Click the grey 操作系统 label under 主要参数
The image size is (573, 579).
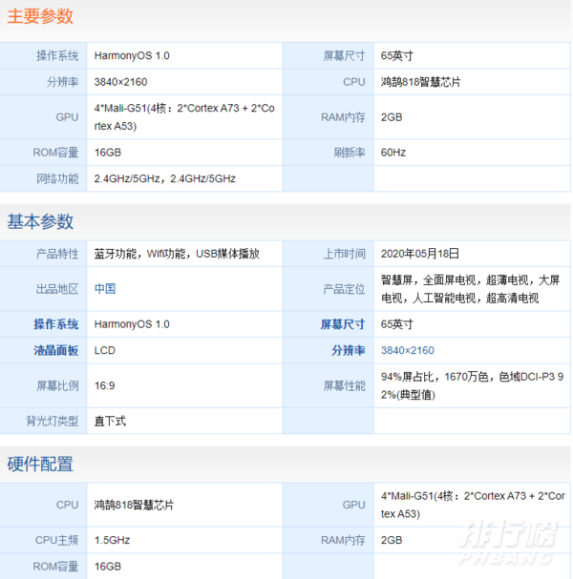(57, 55)
